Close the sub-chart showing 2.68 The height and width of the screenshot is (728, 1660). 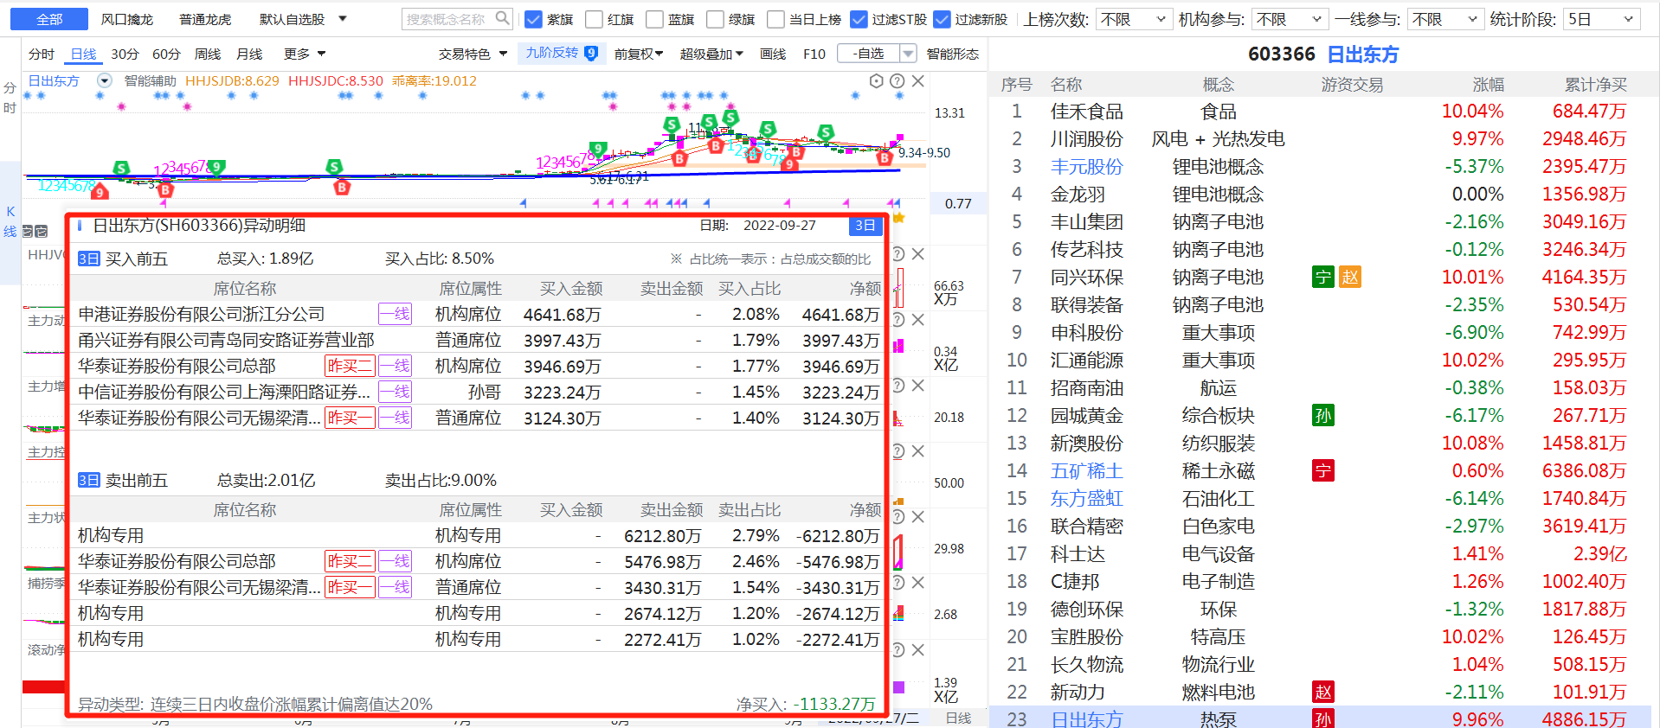click(x=918, y=582)
